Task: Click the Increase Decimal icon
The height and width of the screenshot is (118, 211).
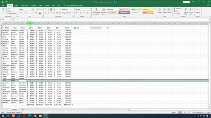Action: pos(87,13)
